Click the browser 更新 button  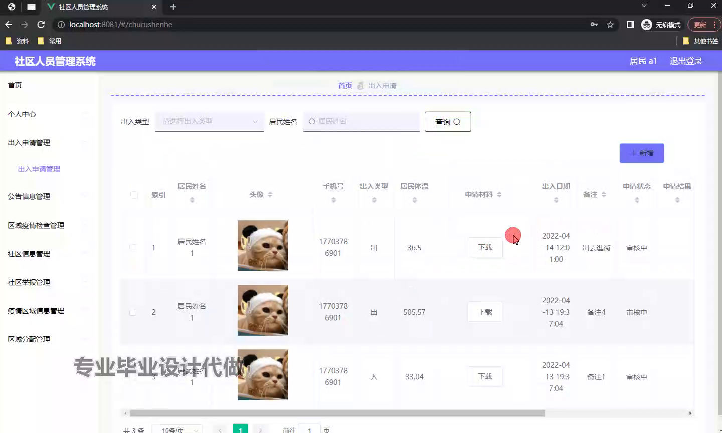coord(704,24)
